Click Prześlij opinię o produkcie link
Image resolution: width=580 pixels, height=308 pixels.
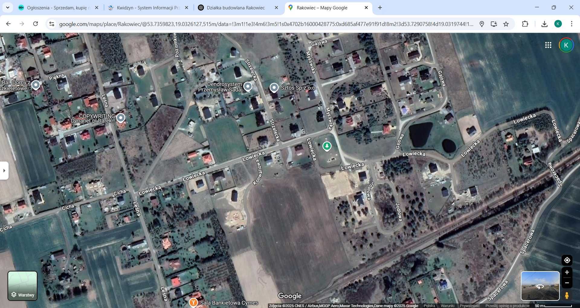pos(507,306)
